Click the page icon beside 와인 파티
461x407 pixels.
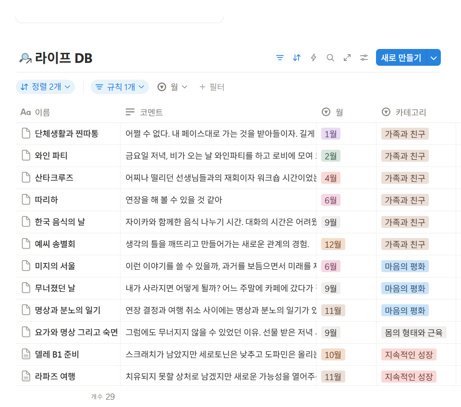point(26,156)
